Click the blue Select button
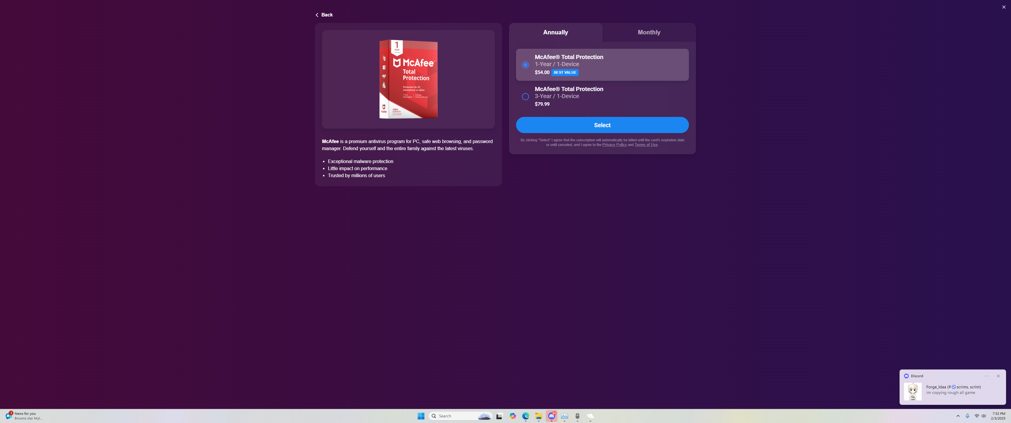 (x=602, y=125)
